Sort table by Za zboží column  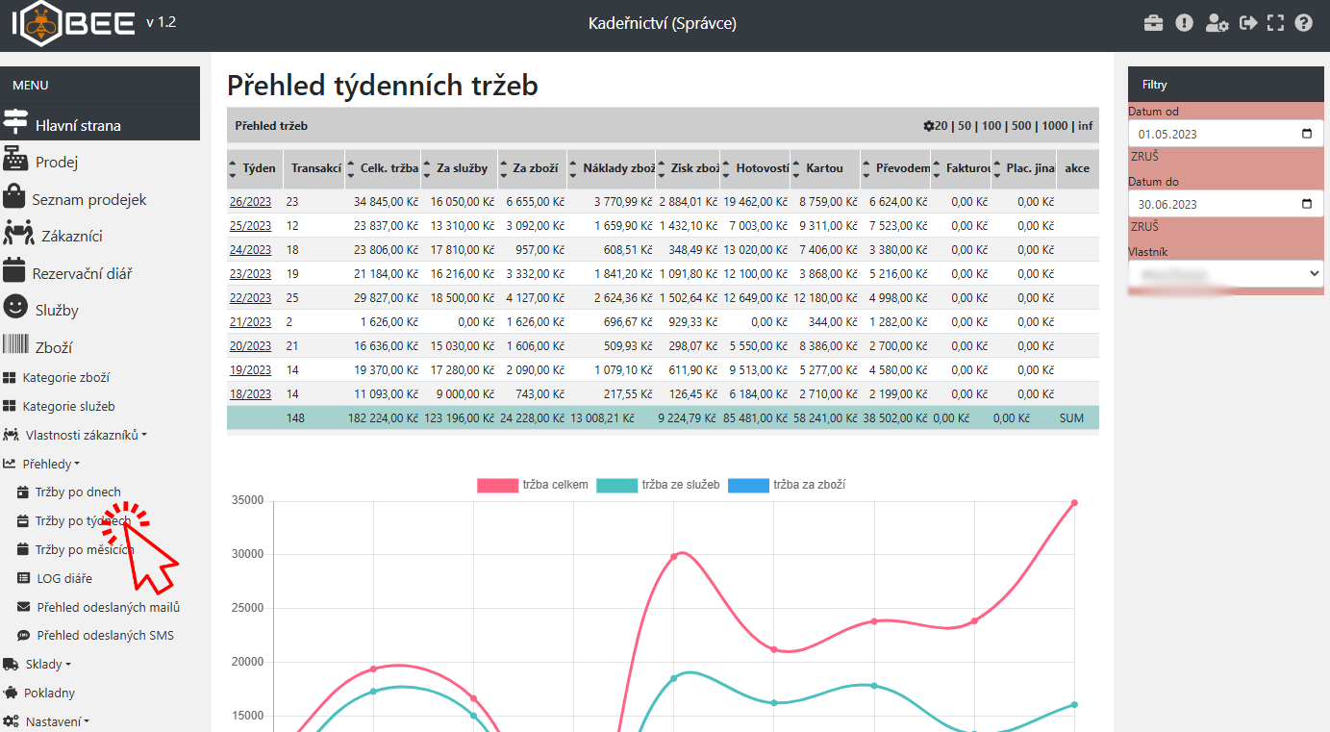point(532,168)
